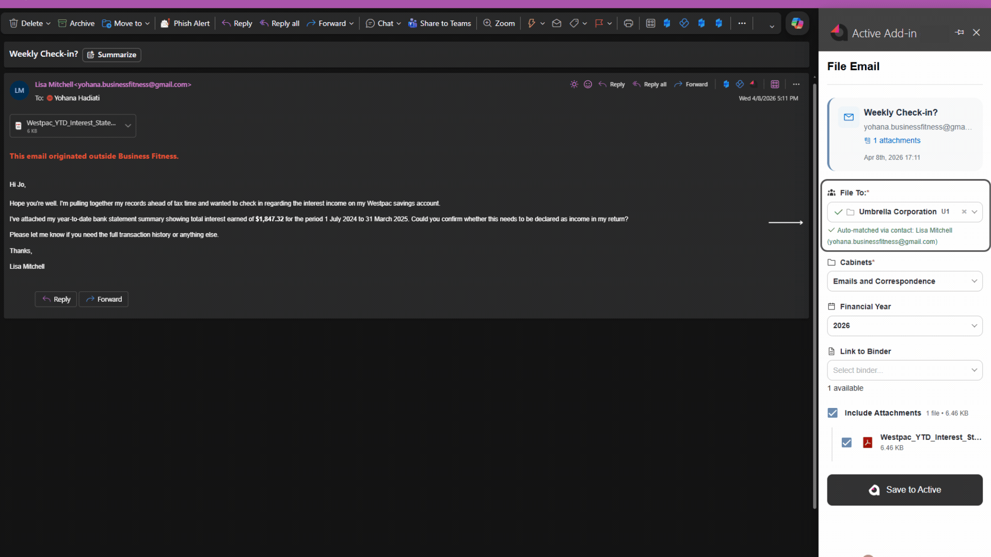Viewport: 991px width, 557px height.
Task: Print the email using the printer icon
Action: (x=628, y=23)
